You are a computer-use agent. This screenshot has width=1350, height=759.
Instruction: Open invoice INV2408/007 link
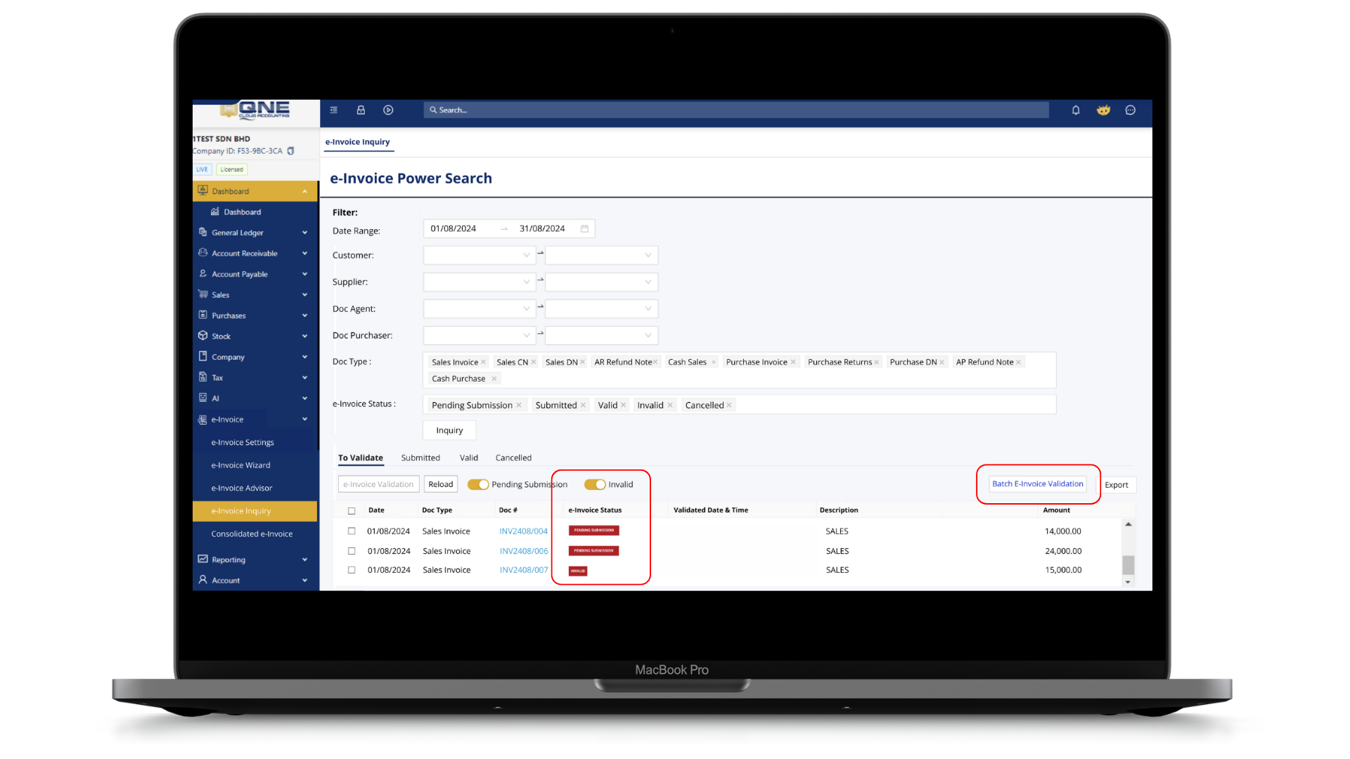point(523,570)
